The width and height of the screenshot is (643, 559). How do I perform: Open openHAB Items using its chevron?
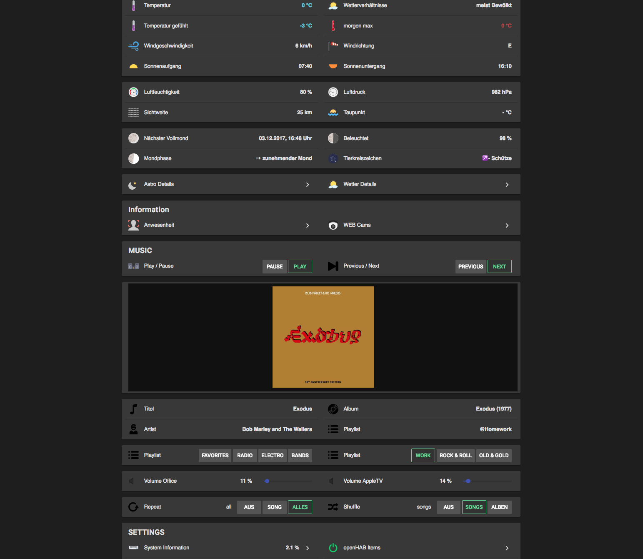(507, 548)
